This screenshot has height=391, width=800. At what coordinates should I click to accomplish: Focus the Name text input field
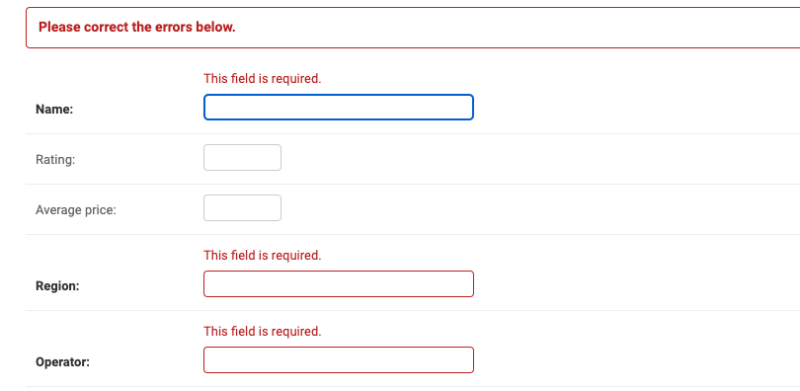pyautogui.click(x=338, y=107)
